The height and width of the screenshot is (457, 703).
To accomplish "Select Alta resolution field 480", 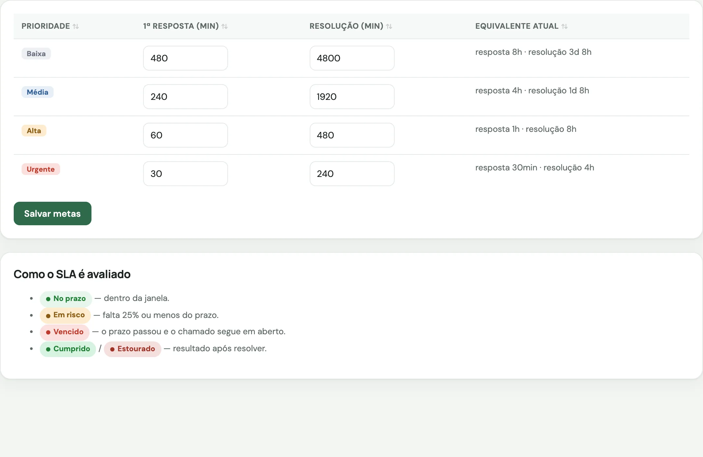I will pyautogui.click(x=352, y=135).
